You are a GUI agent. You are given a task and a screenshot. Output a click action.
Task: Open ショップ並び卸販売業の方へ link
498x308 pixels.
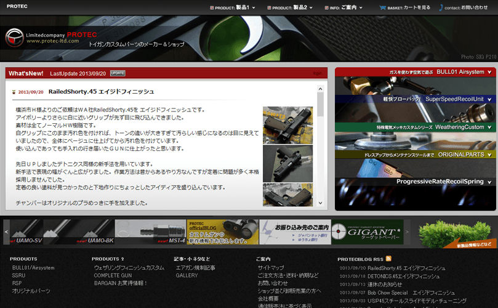pos(289,291)
